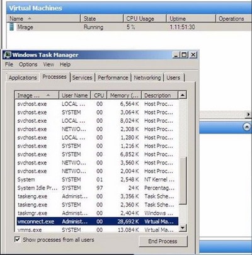Switch to the Users tab
252x255 pixels.
pyautogui.click(x=173, y=77)
